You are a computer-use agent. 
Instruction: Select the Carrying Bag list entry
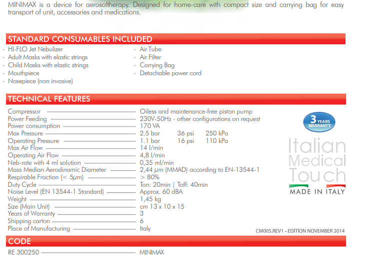tap(157, 65)
